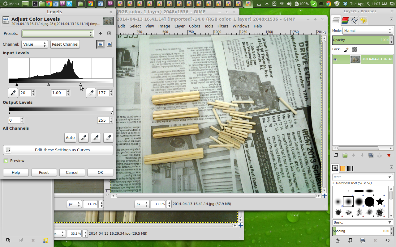Open the Basic brush category dropdown
The image size is (396, 247).
(x=363, y=222)
